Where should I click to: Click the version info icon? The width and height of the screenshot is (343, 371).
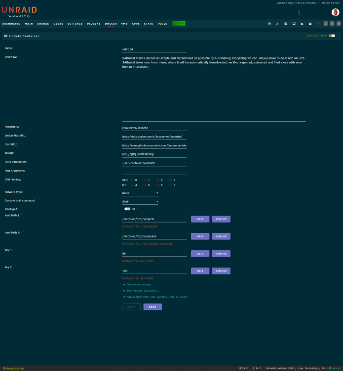coord(28,16)
